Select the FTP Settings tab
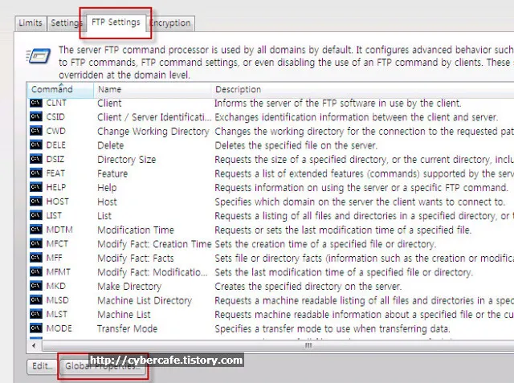 [x=115, y=22]
